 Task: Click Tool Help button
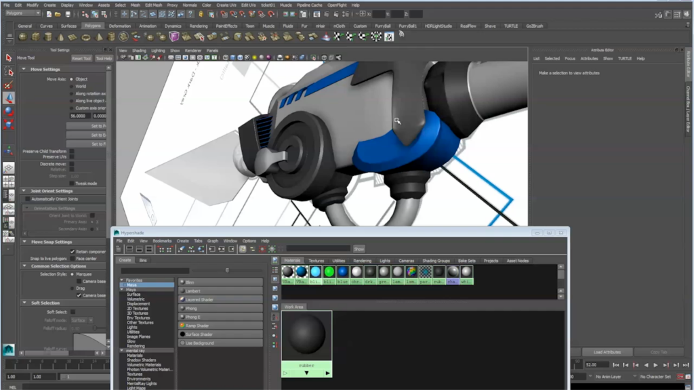click(104, 58)
